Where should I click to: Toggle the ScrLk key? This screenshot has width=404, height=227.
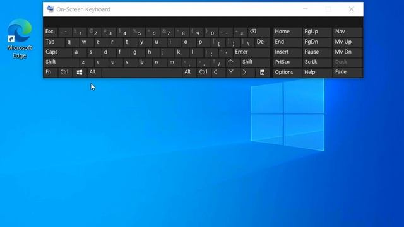317,62
